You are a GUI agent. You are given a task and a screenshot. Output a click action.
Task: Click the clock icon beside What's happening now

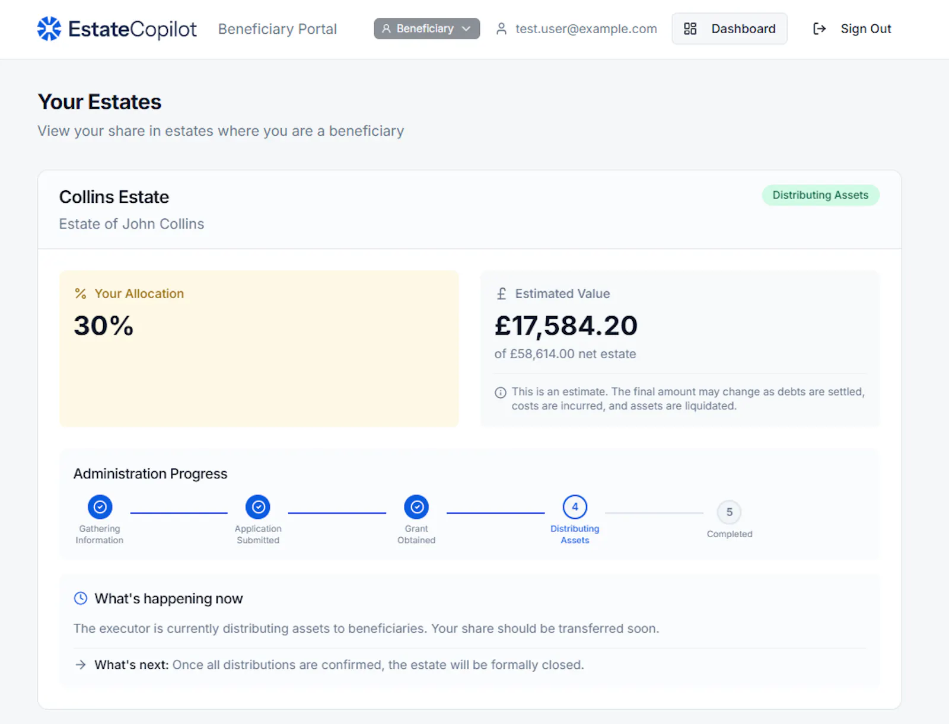tap(81, 598)
